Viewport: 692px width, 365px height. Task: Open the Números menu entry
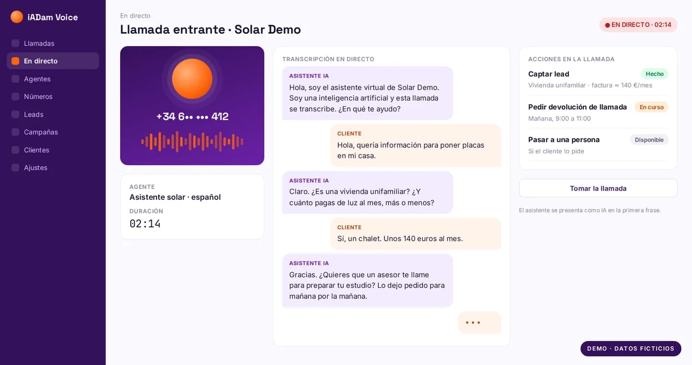[53, 97]
